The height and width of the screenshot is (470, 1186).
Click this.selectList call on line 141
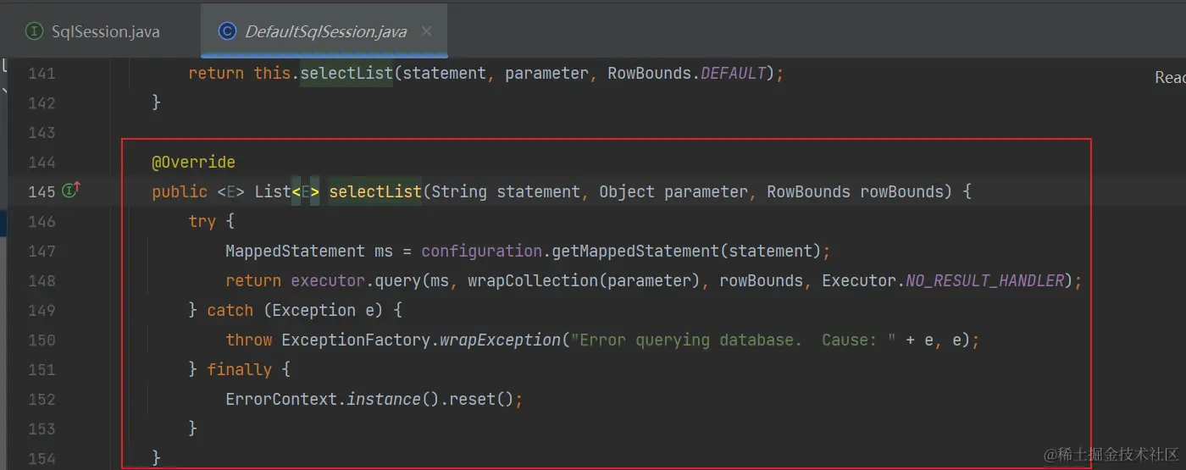324,74
